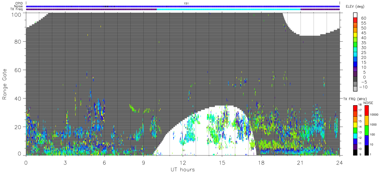
Task: Click the cyan section of the TX Freq bar
Action: coord(229,9)
